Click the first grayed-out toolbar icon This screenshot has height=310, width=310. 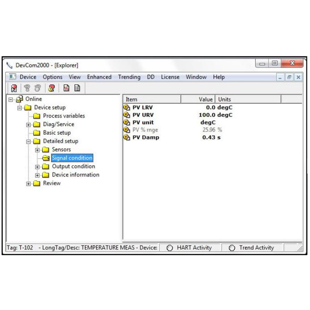tap(27, 88)
